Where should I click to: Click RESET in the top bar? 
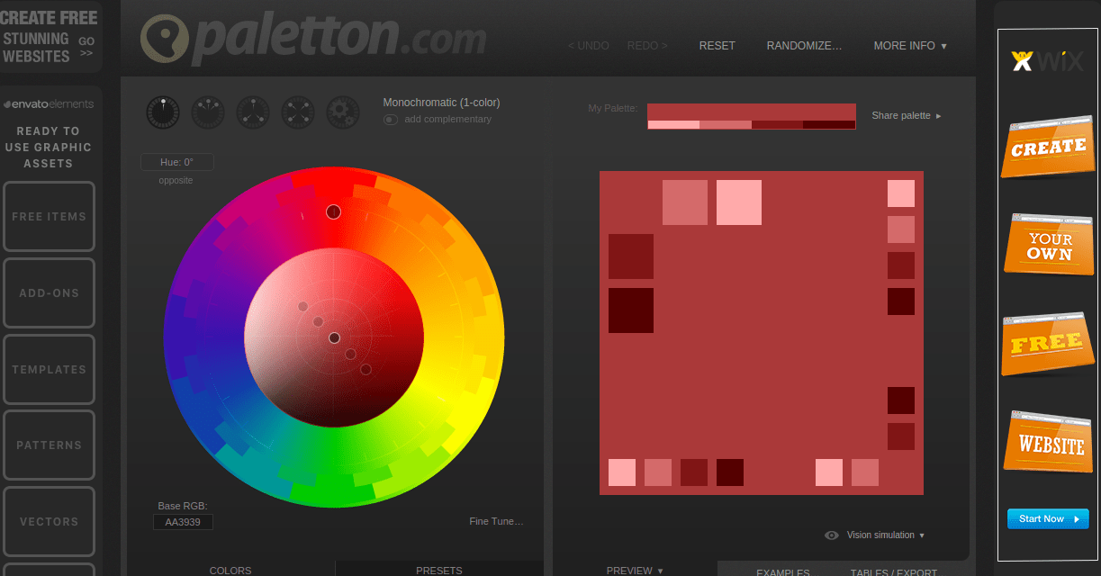tap(717, 45)
